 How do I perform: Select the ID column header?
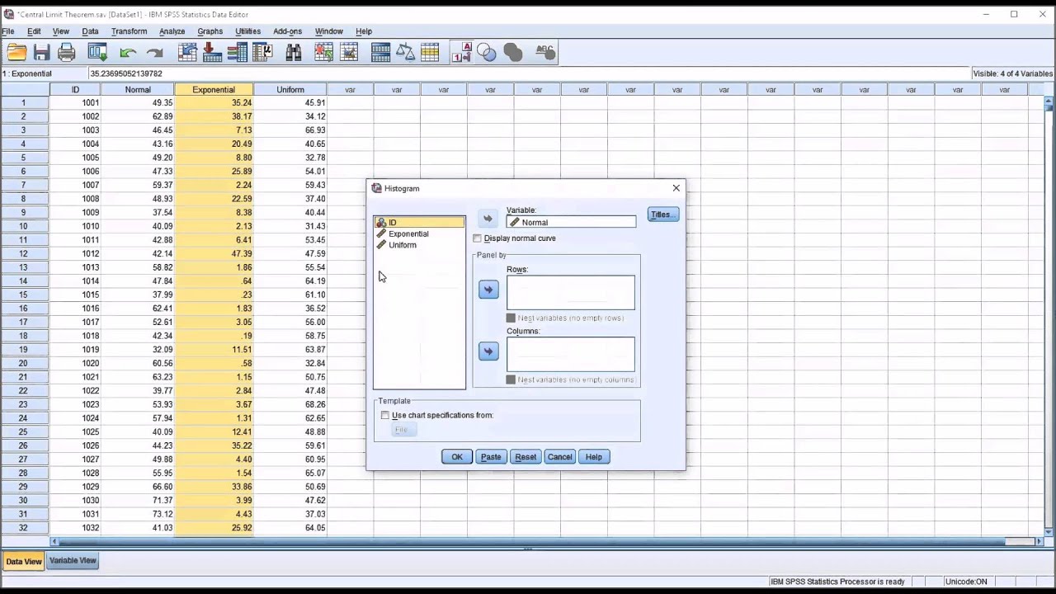(x=75, y=90)
